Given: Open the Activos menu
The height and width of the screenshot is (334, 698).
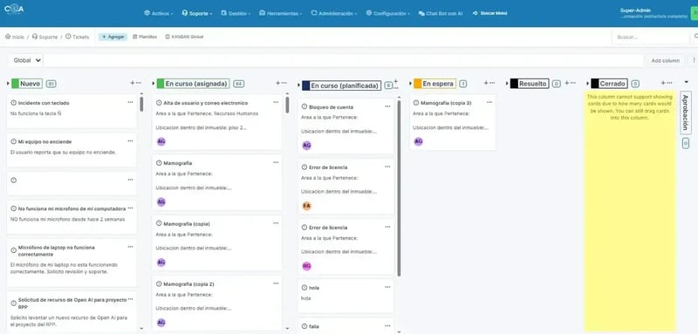Looking at the screenshot, I should (159, 14).
